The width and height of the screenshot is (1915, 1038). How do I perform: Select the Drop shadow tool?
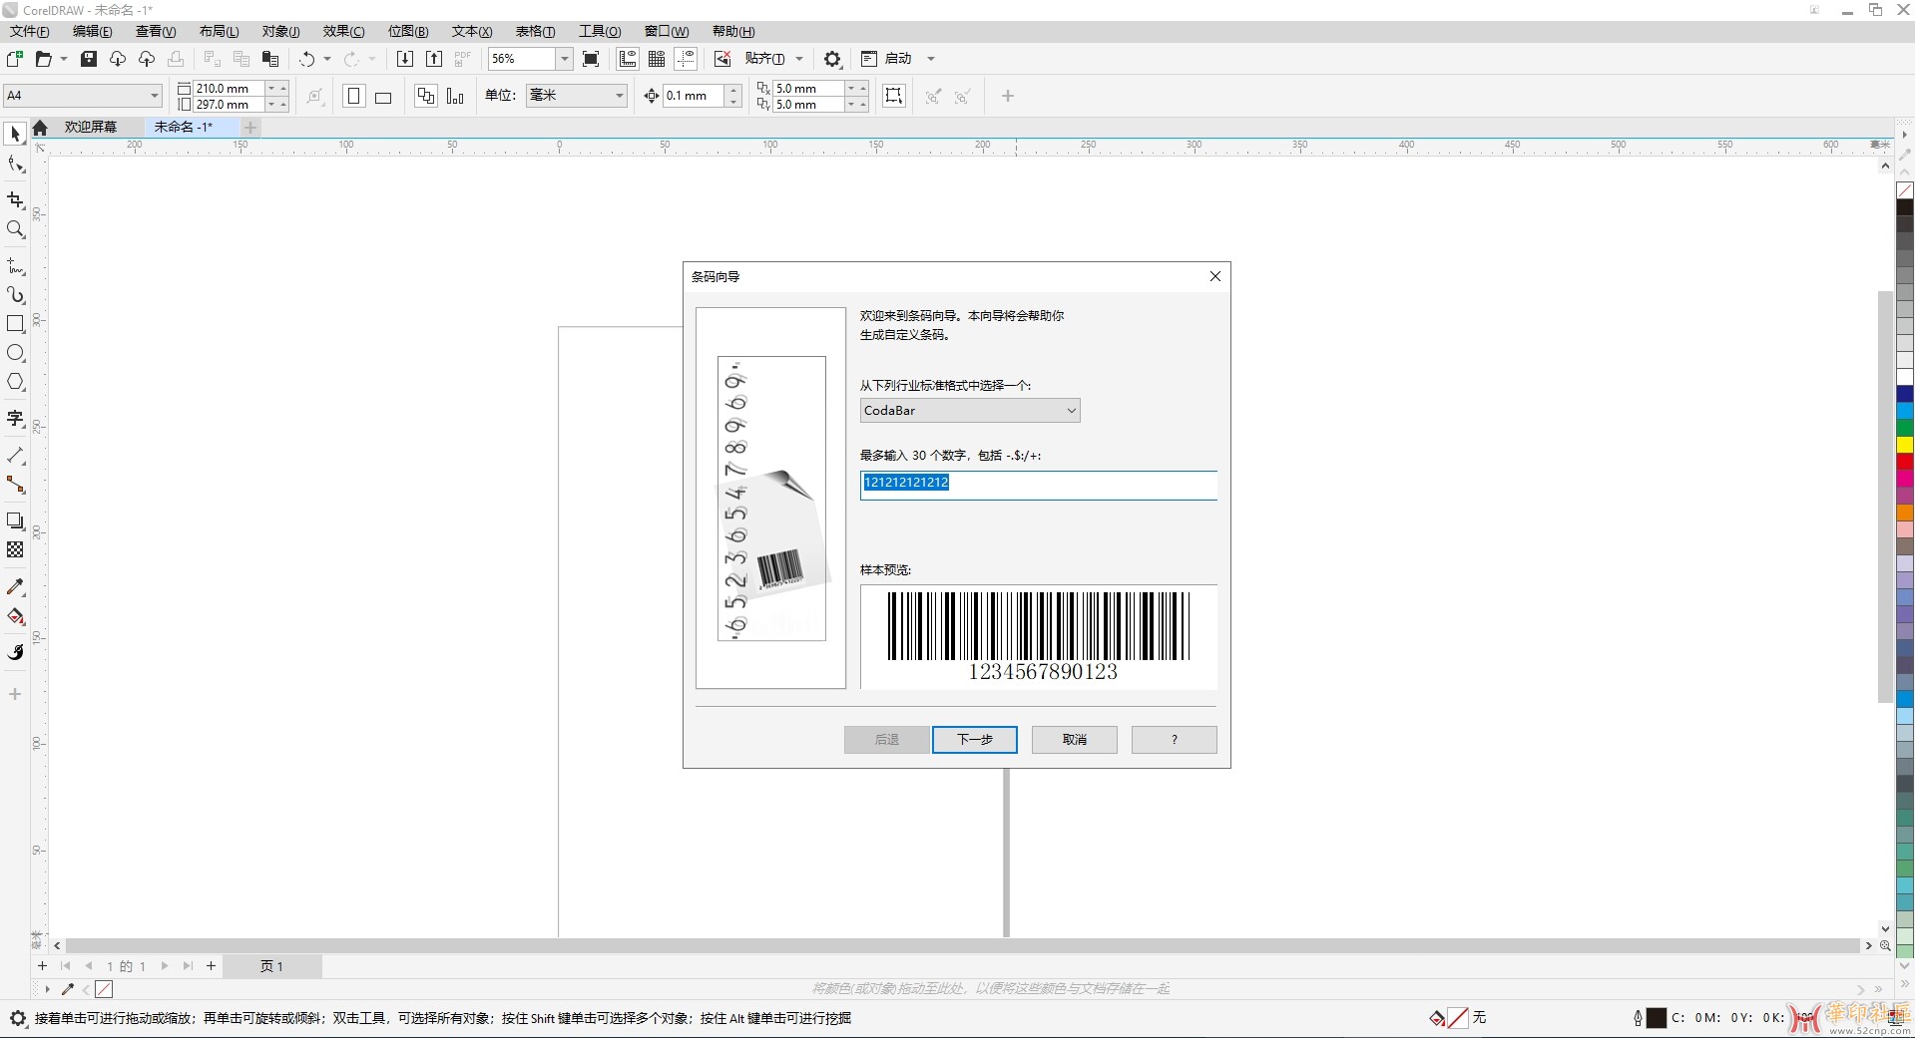[x=15, y=520]
